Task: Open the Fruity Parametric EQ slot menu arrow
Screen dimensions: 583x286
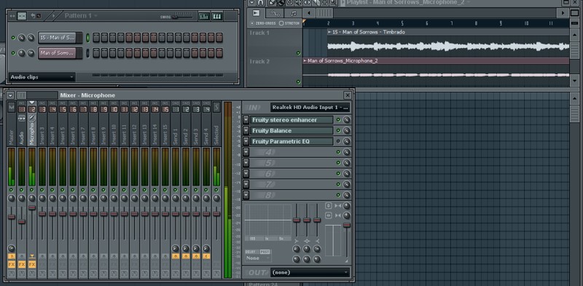Action: pos(246,141)
